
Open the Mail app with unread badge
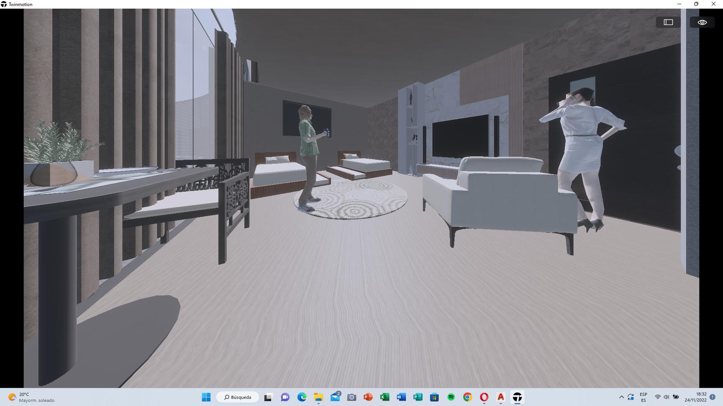point(335,397)
